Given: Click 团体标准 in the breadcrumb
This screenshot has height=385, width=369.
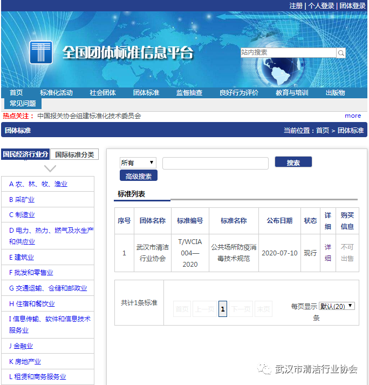Looking at the screenshot, I should (351, 130).
